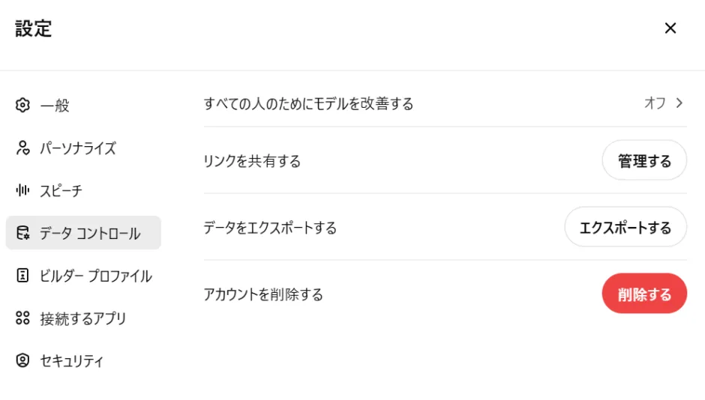Click the person icon for パーソナライズ
Screen dimensions: 705x400
coord(22,148)
